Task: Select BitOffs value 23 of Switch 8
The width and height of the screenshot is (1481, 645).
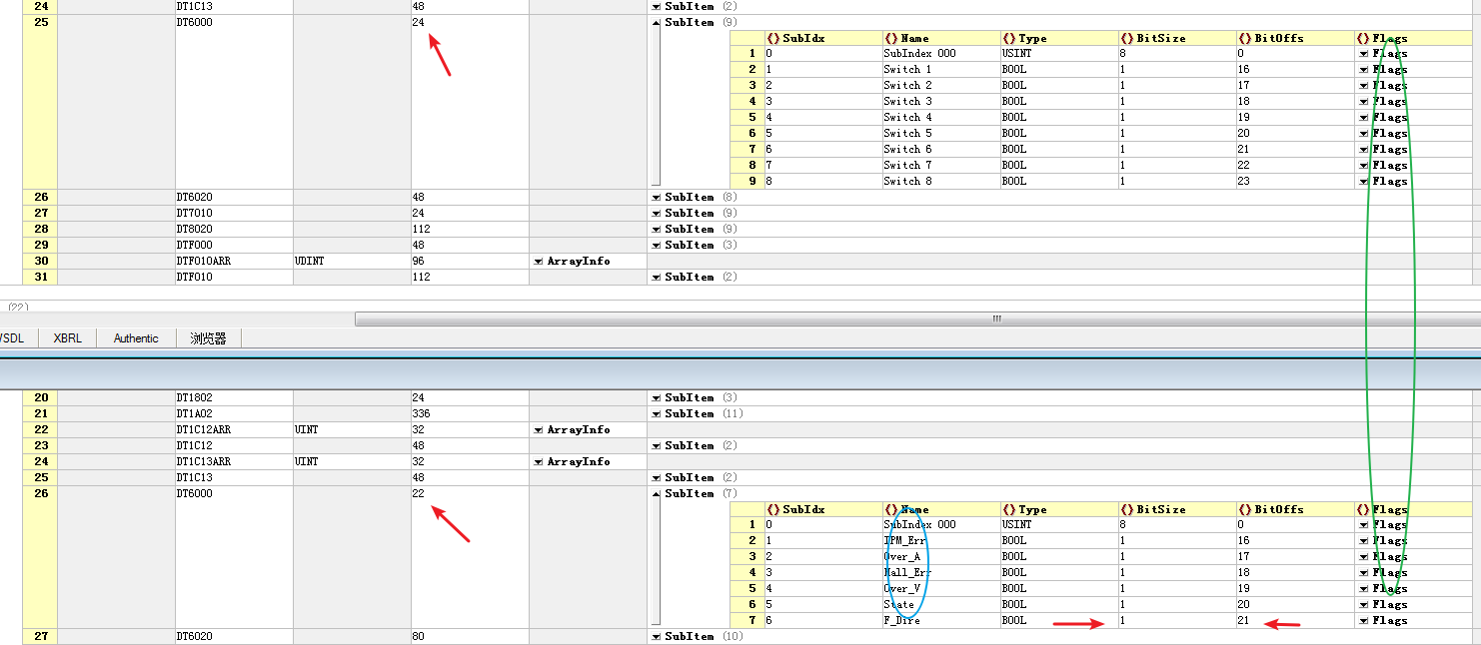Action: 1295,182
